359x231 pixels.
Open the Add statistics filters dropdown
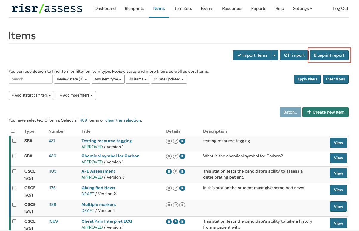pos(31,95)
